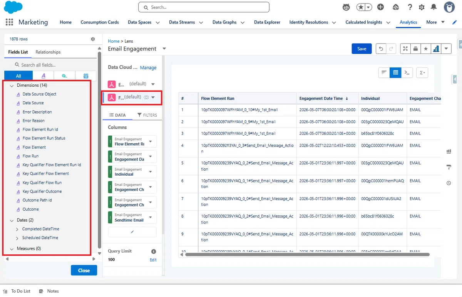Viewport: 462px width, 297px height.
Task: Open field list settings gear
Action: click(x=93, y=39)
